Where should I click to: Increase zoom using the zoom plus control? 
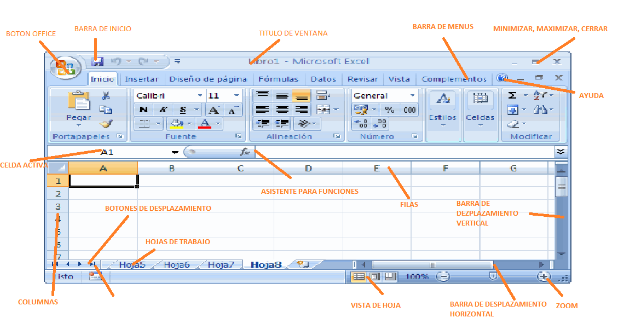(544, 276)
